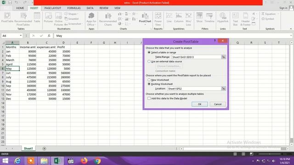Open Recommended PivotTables
Image resolution: width=294 pixels, height=165 pixels.
23,19
